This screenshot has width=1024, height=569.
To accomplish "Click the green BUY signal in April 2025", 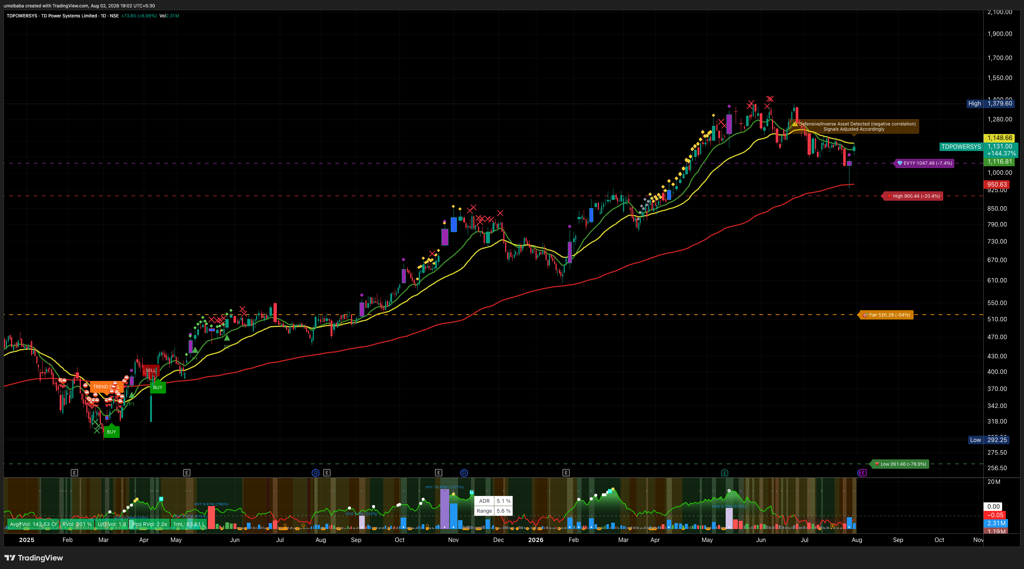I will click(158, 387).
